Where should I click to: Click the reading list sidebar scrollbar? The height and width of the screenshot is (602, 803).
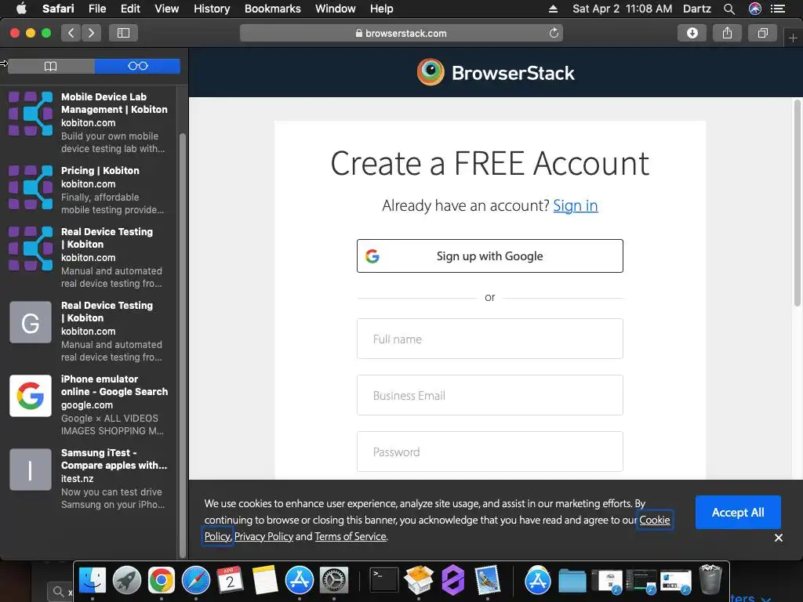[182, 346]
